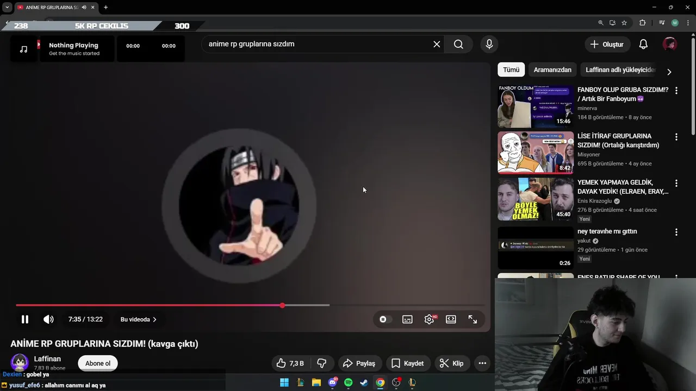
Task: Open the YouTube account avatar menu
Action: [x=670, y=44]
